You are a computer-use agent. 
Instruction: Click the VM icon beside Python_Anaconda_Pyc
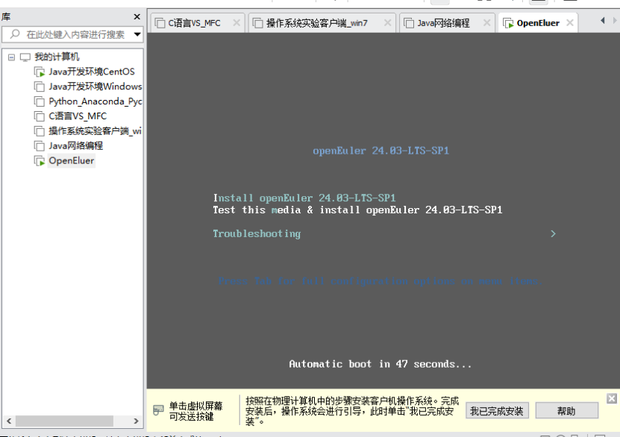click(x=39, y=101)
